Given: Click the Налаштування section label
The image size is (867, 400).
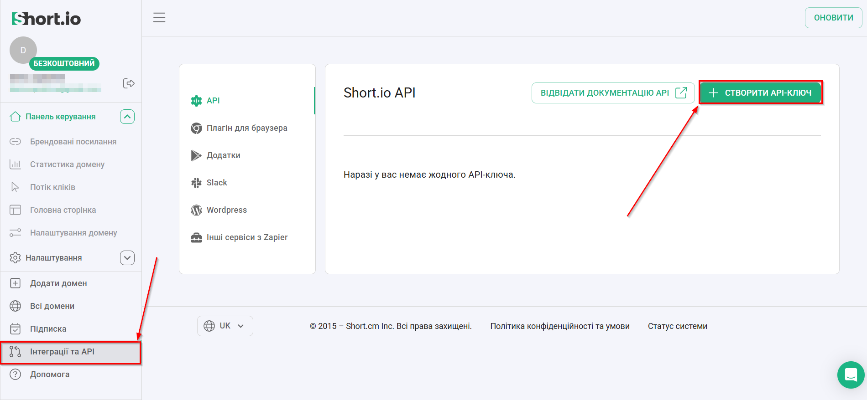Looking at the screenshot, I should tap(54, 258).
